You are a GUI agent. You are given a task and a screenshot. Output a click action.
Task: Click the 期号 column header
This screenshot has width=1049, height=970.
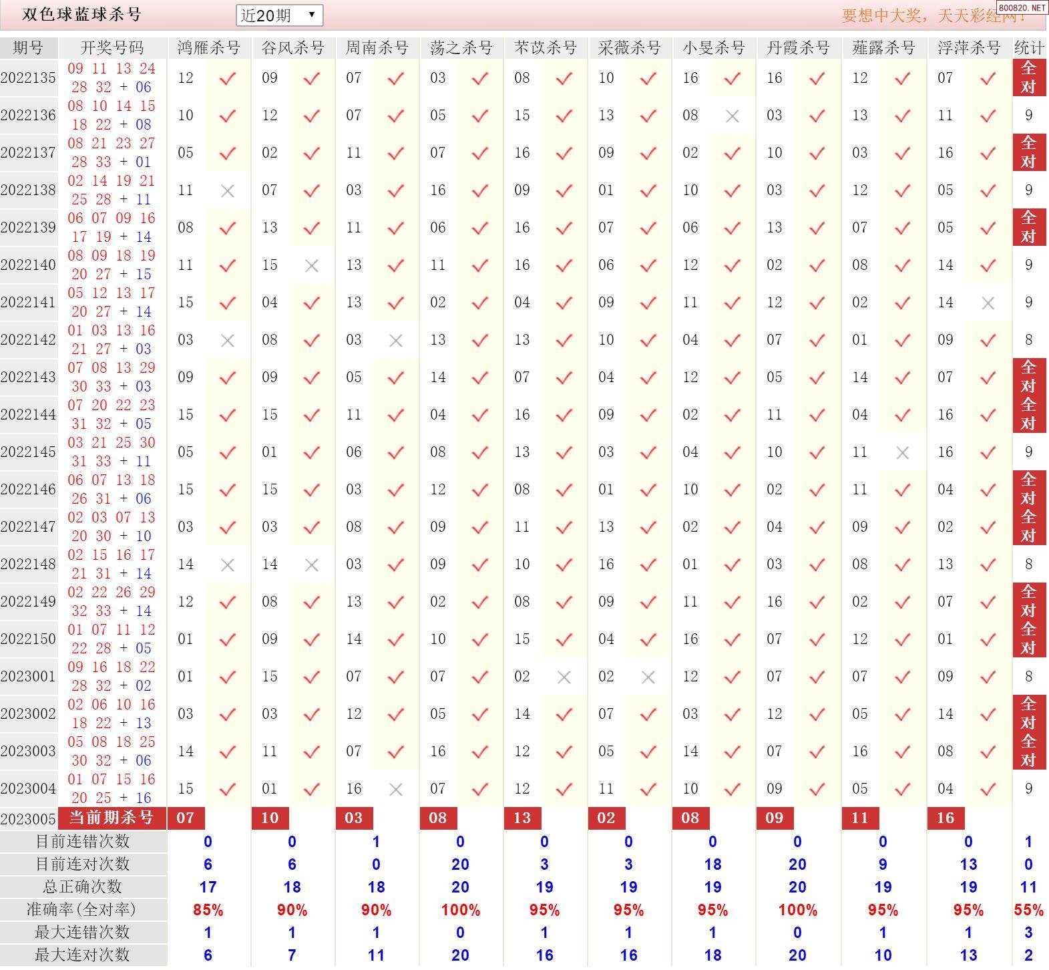tap(29, 48)
